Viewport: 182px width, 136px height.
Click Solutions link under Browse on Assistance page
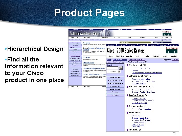pyautogui.click(x=86, y=50)
